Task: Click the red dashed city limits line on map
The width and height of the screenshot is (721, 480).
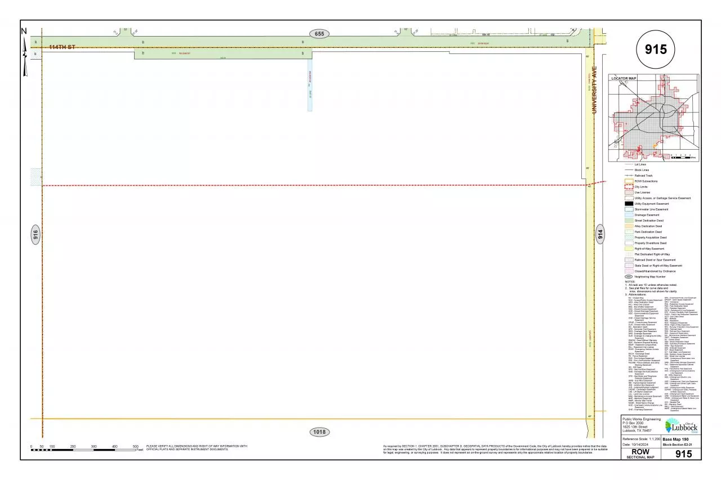Action: tap(319, 184)
